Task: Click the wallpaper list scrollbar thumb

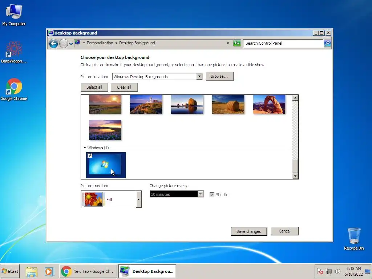Action: pos(295,166)
